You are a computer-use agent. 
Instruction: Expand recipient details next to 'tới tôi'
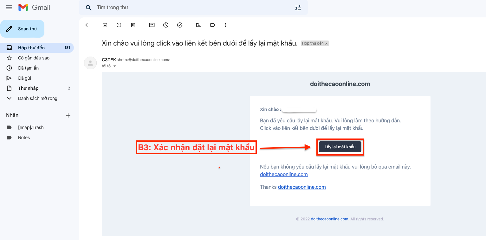point(115,66)
